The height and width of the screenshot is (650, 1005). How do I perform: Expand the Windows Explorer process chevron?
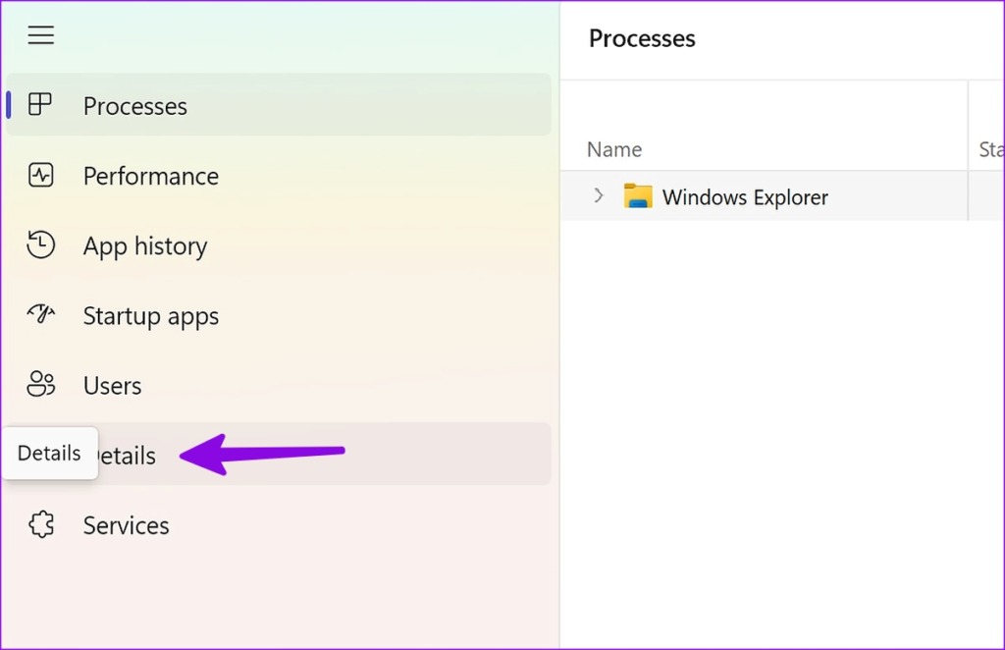click(x=599, y=196)
